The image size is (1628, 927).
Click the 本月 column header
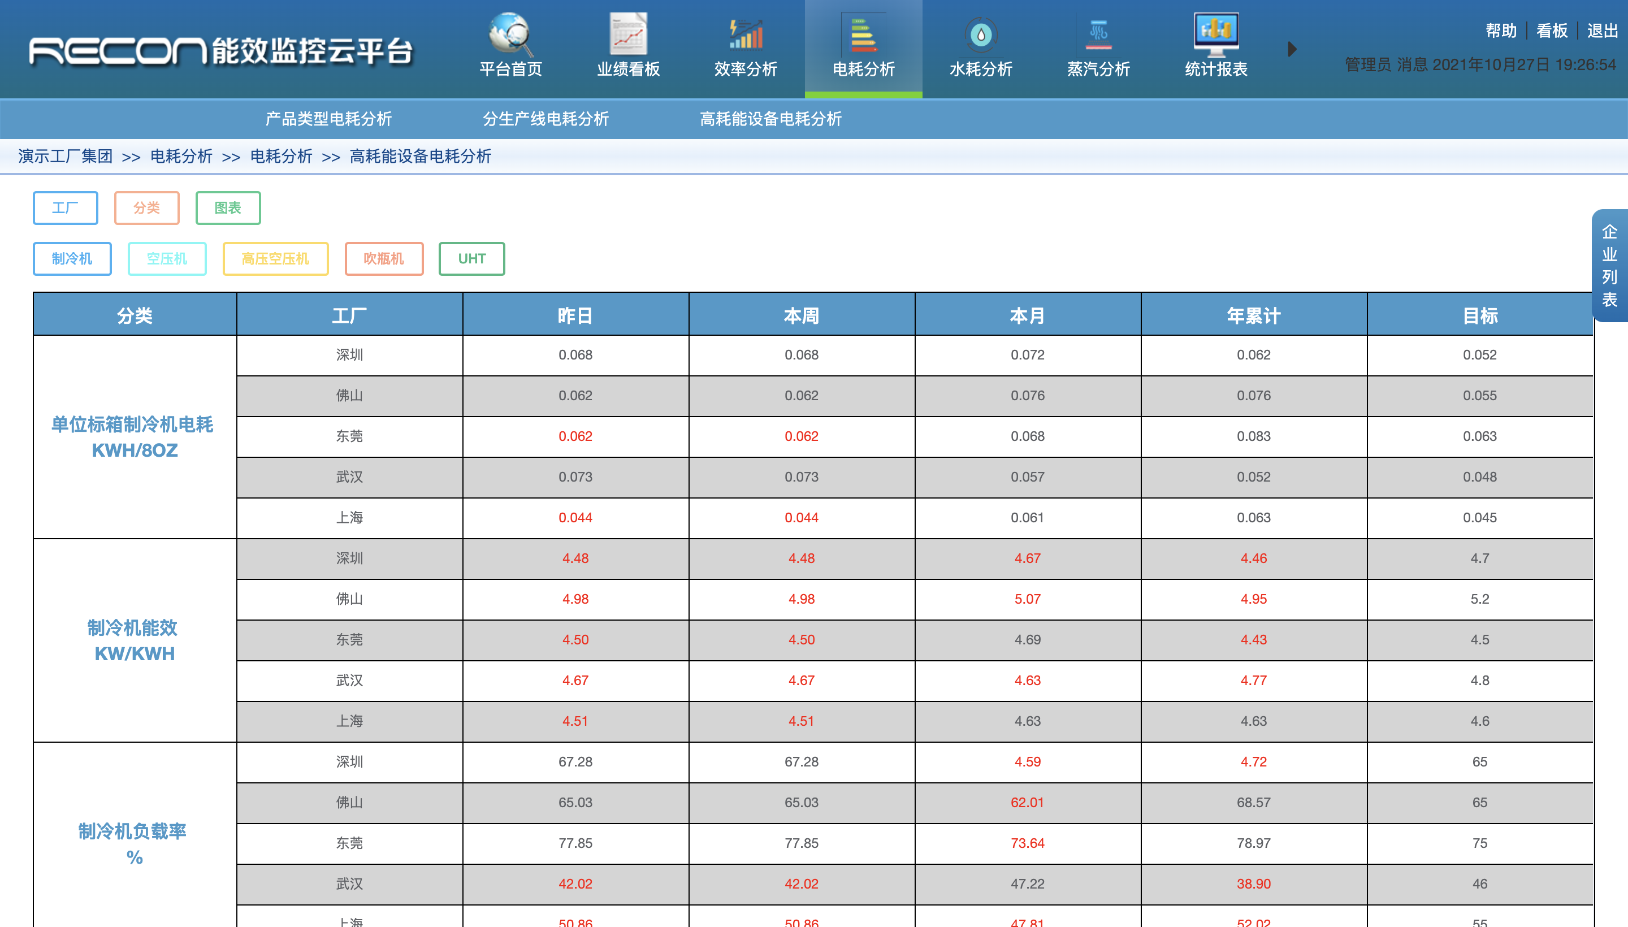point(1028,314)
